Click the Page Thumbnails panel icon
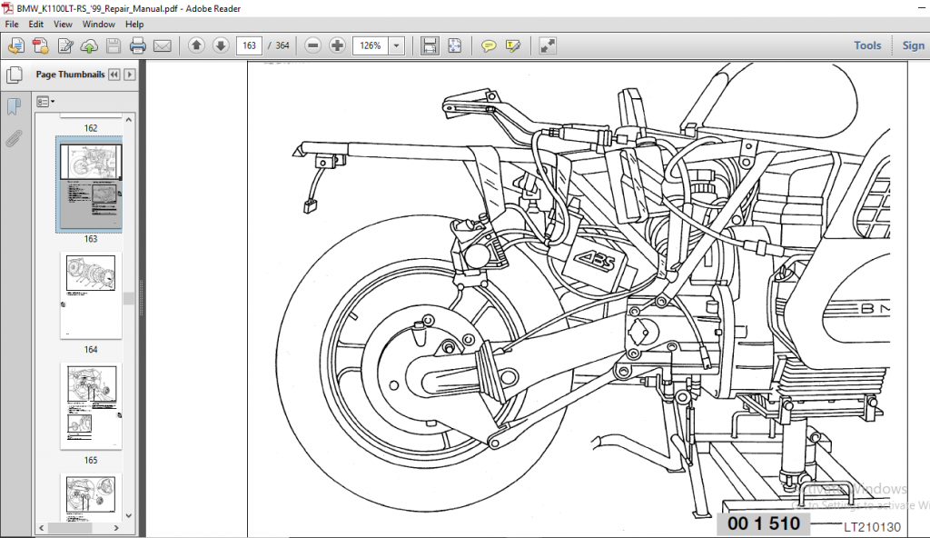The image size is (930, 538). [x=15, y=75]
